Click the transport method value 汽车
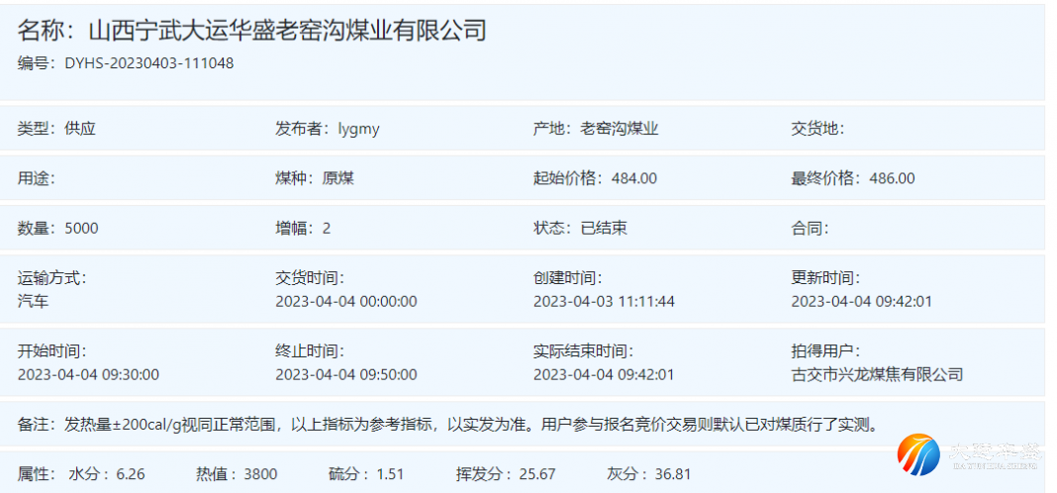 click(x=33, y=301)
